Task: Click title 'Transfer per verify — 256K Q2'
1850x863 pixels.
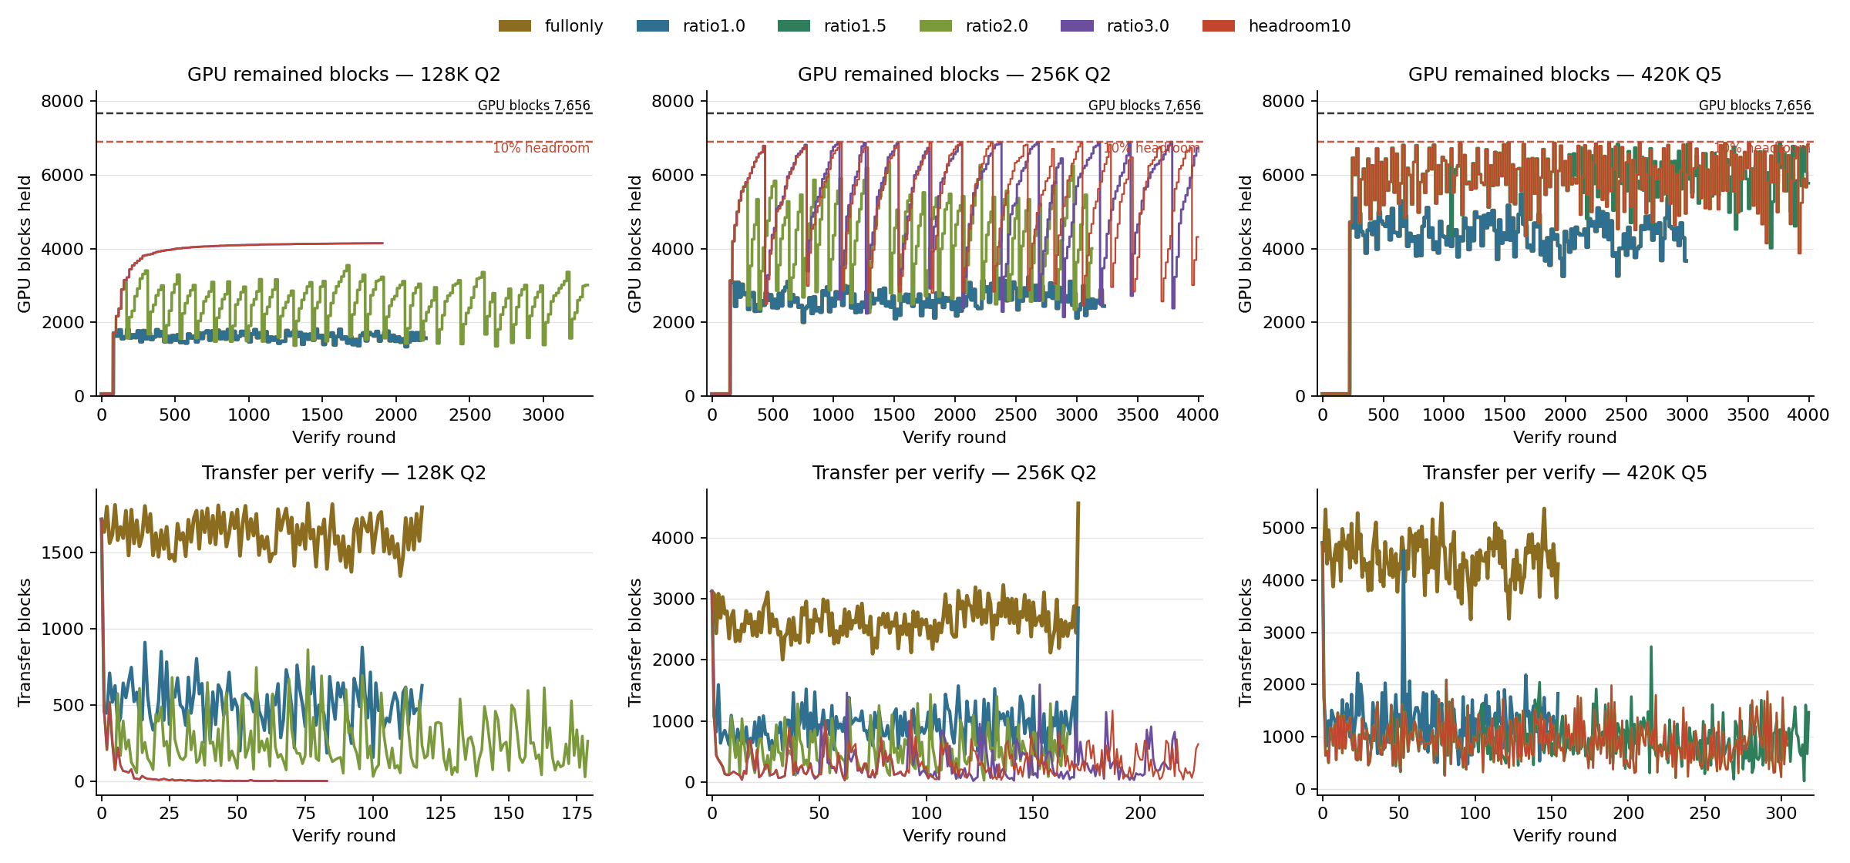Action: (954, 473)
